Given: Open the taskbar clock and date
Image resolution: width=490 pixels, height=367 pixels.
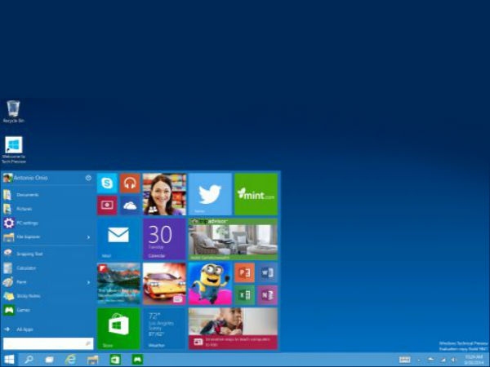Looking at the screenshot, I should point(474,360).
